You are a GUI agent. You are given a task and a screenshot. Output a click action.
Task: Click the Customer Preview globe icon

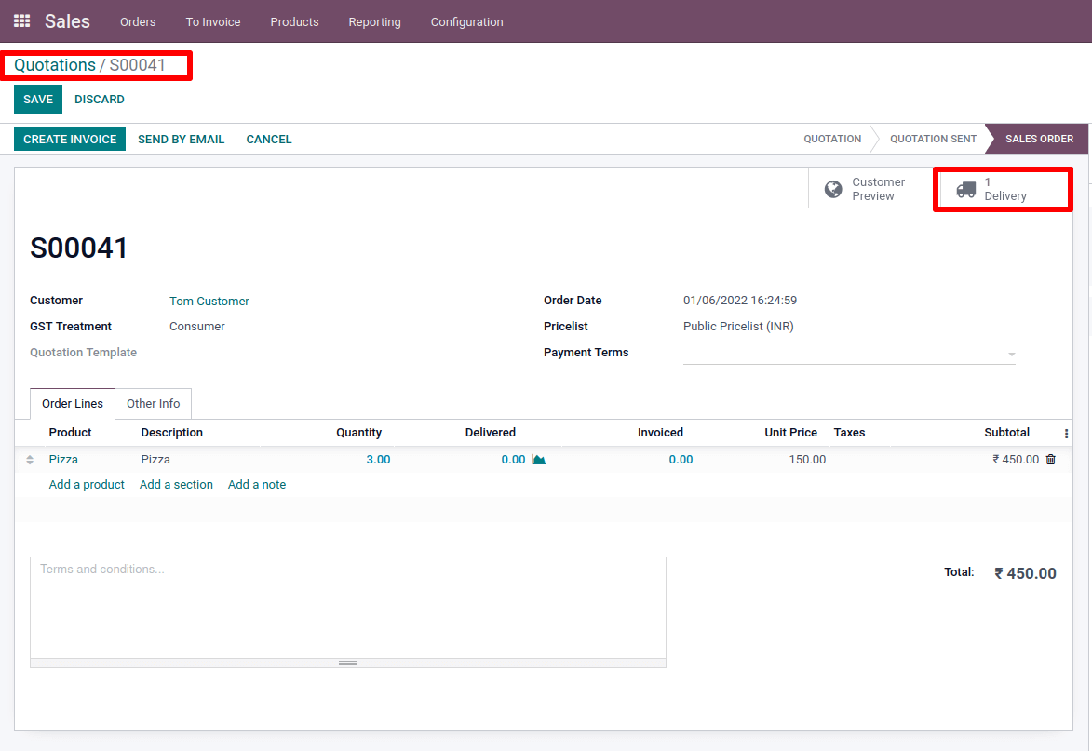(x=833, y=190)
